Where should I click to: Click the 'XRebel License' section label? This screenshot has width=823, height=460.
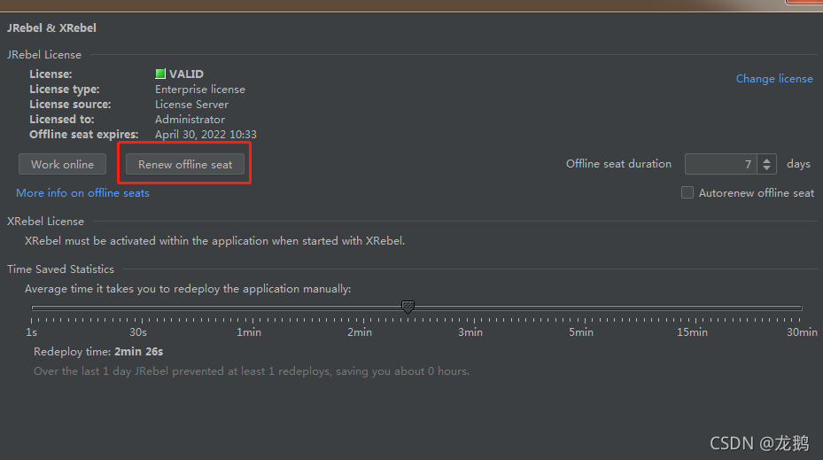45,222
